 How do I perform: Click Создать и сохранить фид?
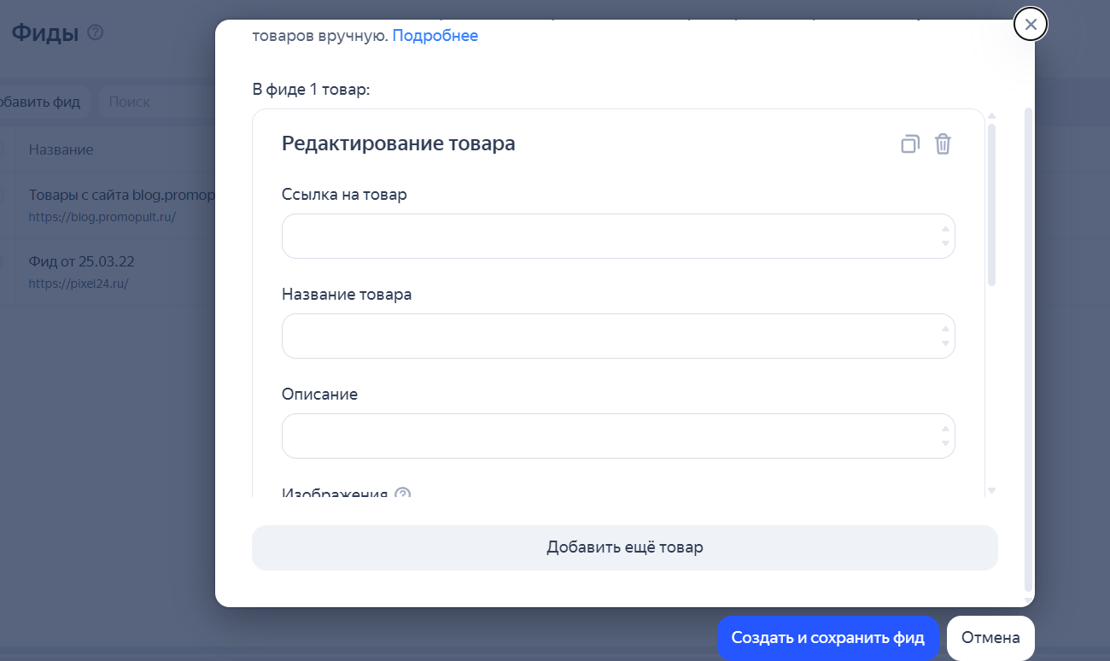tap(827, 638)
